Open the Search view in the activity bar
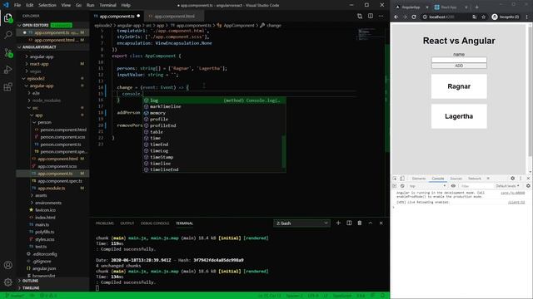This screenshot has width=533, height=299. pyautogui.click(x=8, y=35)
